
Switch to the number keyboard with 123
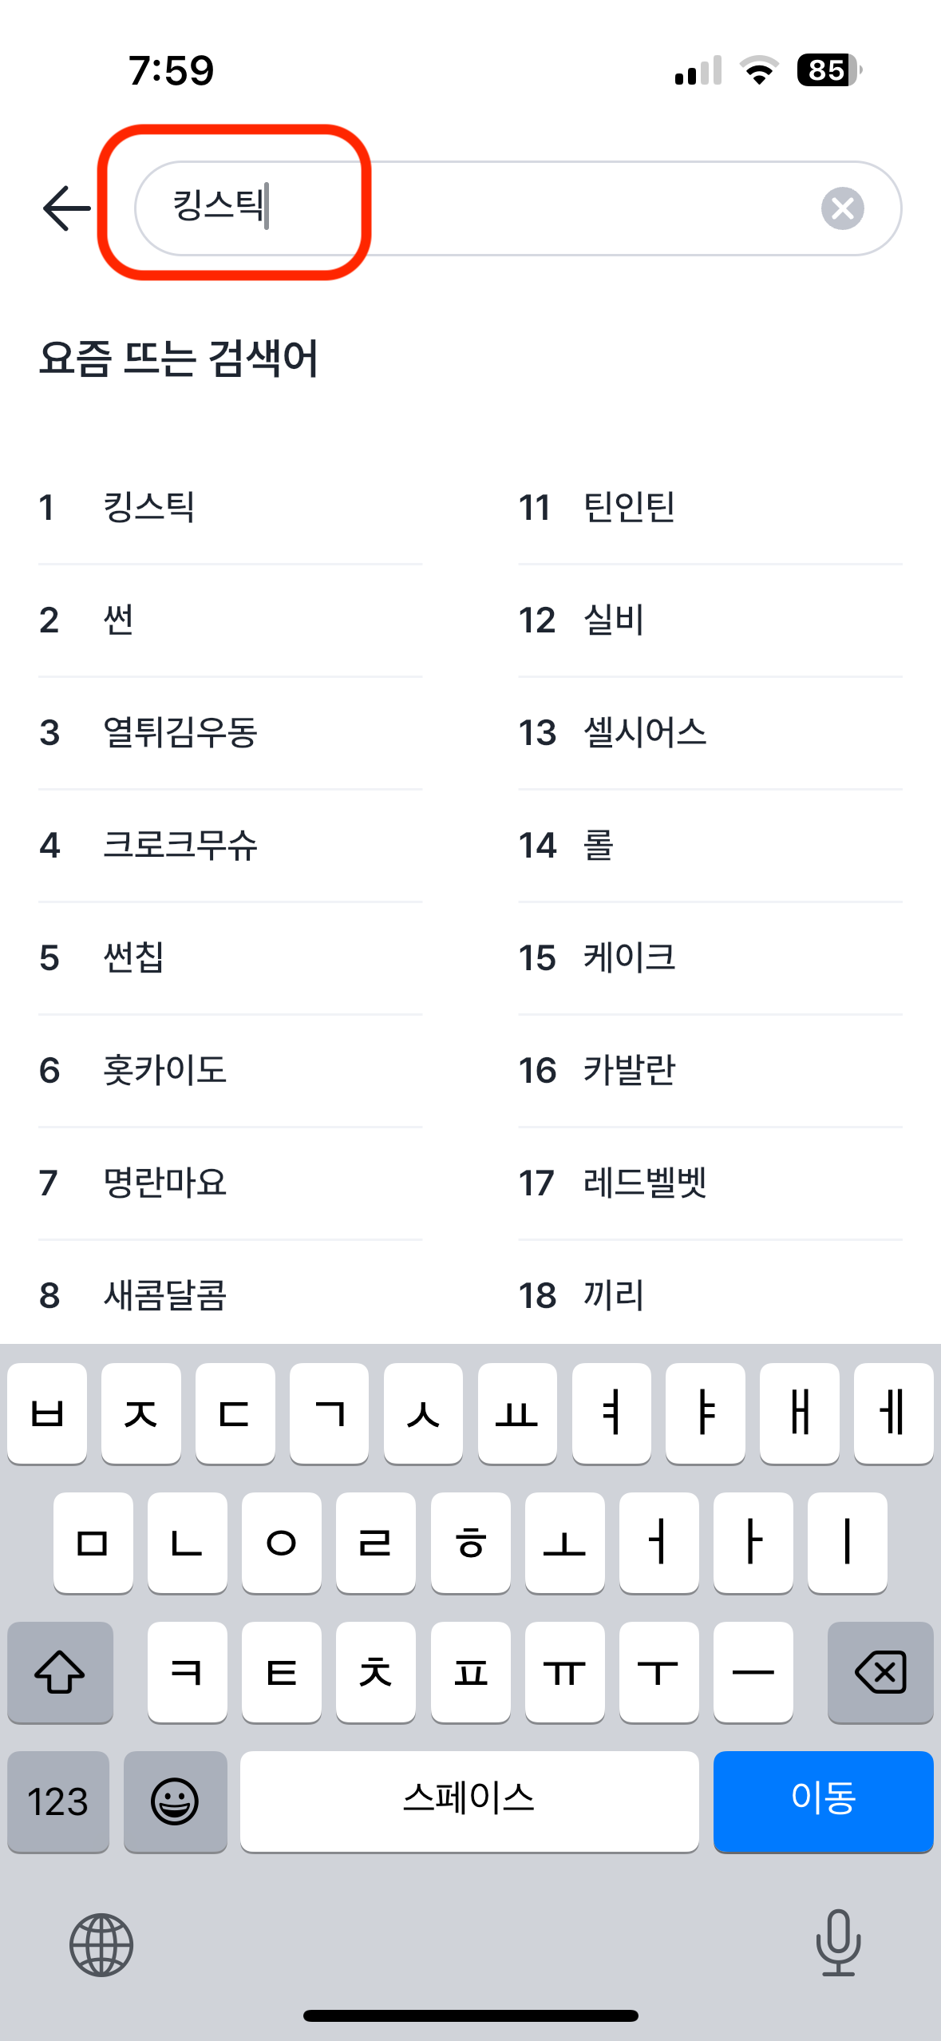(57, 1802)
